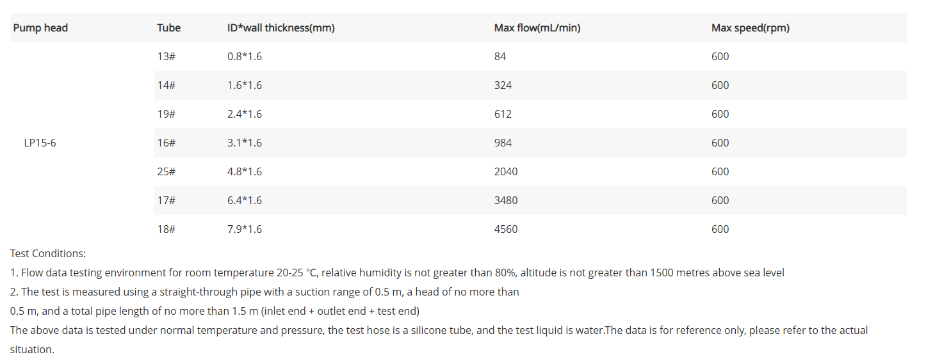926x364 pixels.
Task: Select the 0.8*1.6 dimension value
Action: pyautogui.click(x=245, y=56)
